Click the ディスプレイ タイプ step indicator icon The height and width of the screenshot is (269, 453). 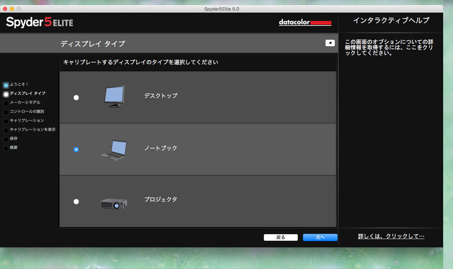[6, 94]
